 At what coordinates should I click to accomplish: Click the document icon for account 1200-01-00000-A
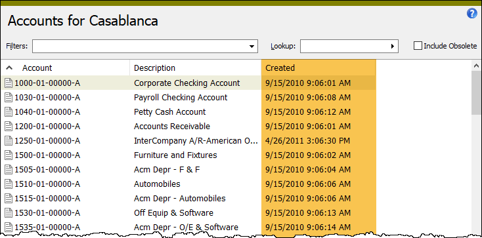[x=9, y=127]
